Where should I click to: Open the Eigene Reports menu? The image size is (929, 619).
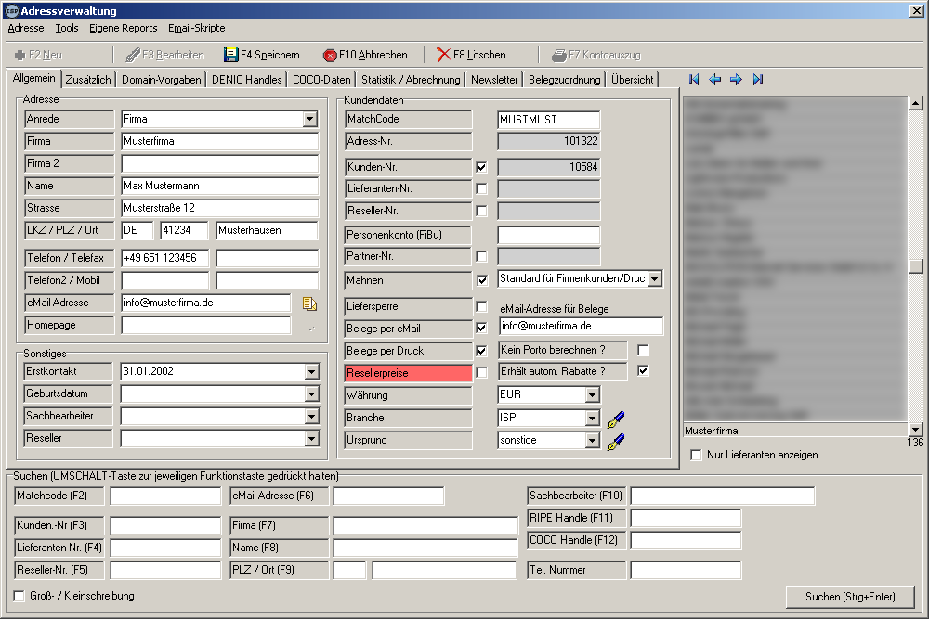(124, 29)
